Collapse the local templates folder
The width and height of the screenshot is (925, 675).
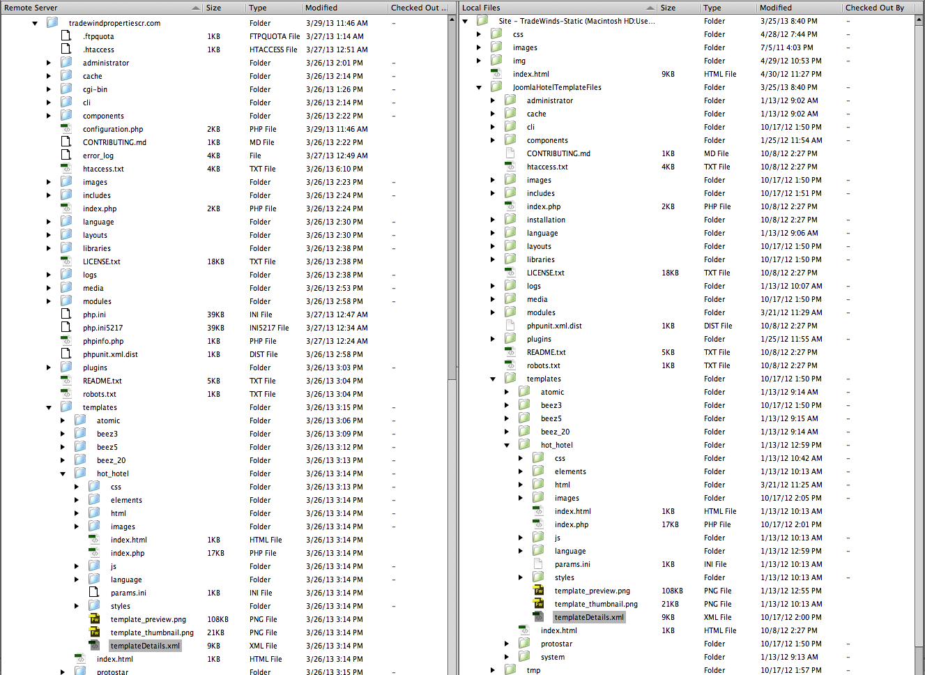coord(493,379)
